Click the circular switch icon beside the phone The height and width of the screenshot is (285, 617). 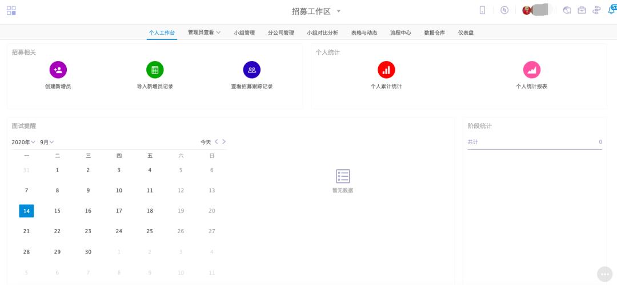tap(504, 11)
